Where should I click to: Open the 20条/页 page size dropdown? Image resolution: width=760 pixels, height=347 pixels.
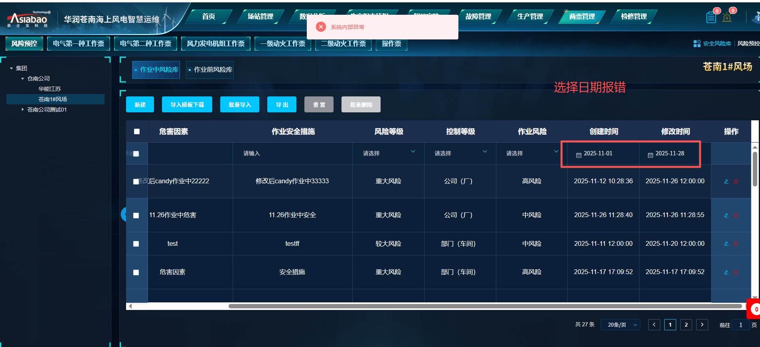620,325
